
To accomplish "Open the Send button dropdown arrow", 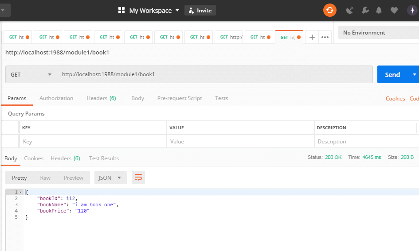I will click(414, 74).
